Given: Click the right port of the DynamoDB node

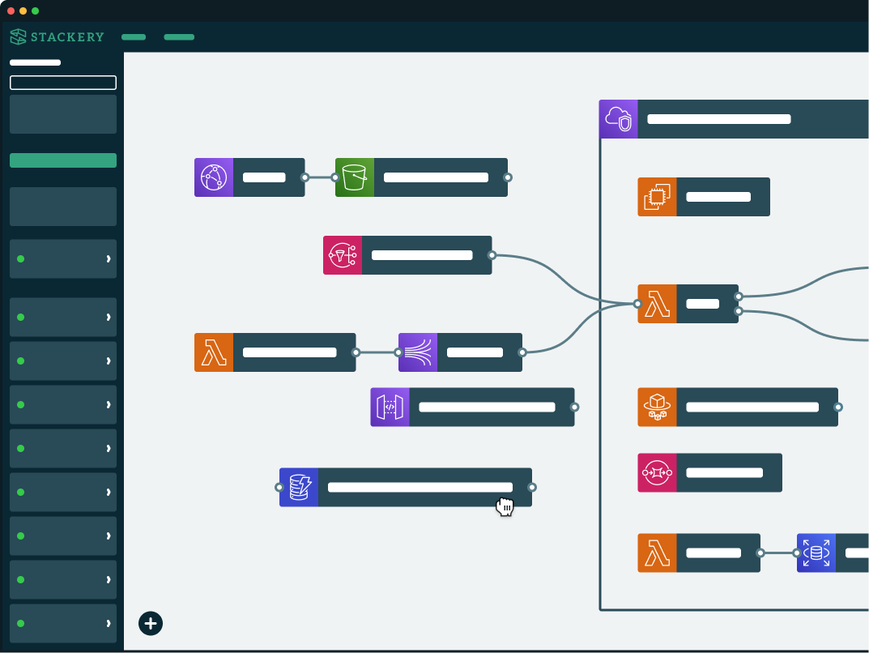Looking at the screenshot, I should [532, 487].
